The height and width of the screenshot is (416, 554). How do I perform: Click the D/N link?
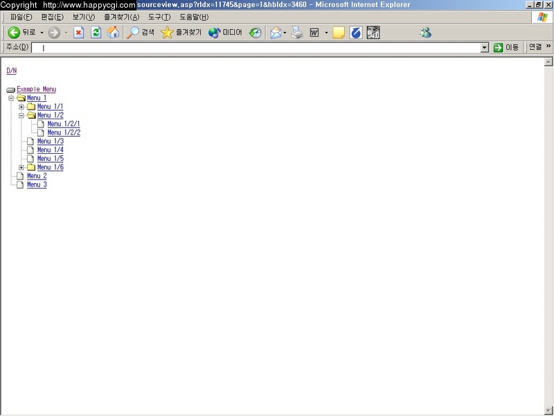(12, 71)
